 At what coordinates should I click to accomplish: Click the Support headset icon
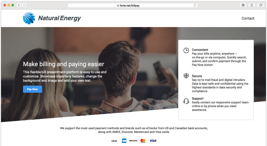click(x=186, y=101)
